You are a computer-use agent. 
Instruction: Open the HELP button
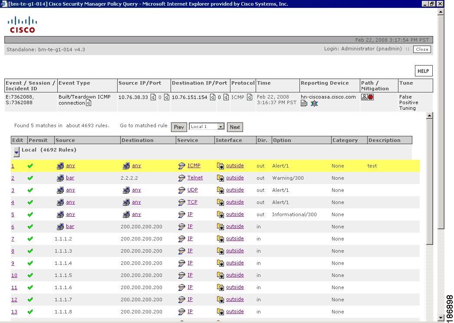point(423,71)
